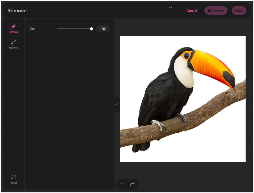Redo the edit using the forward arrow
254x193 pixels.
tap(132, 184)
